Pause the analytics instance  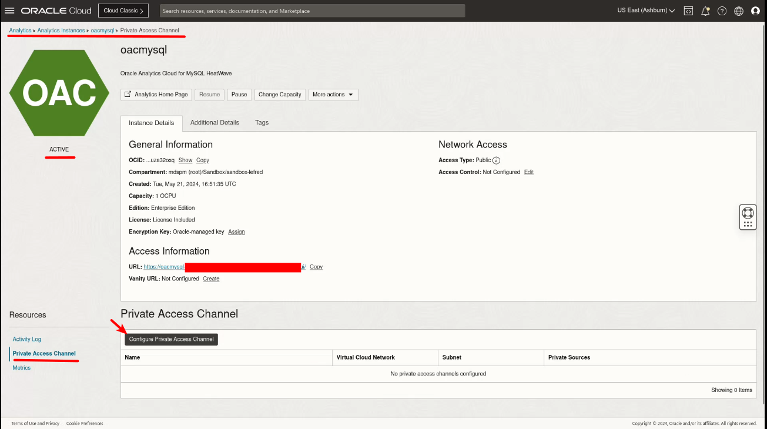pyautogui.click(x=239, y=95)
